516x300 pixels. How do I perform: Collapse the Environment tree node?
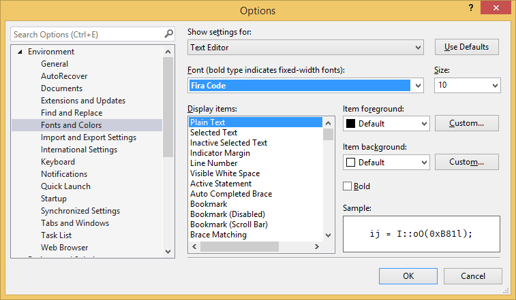[x=20, y=52]
